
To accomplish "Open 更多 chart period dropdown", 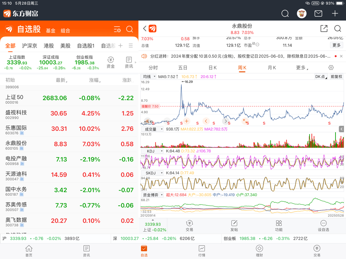I will 302,67.
